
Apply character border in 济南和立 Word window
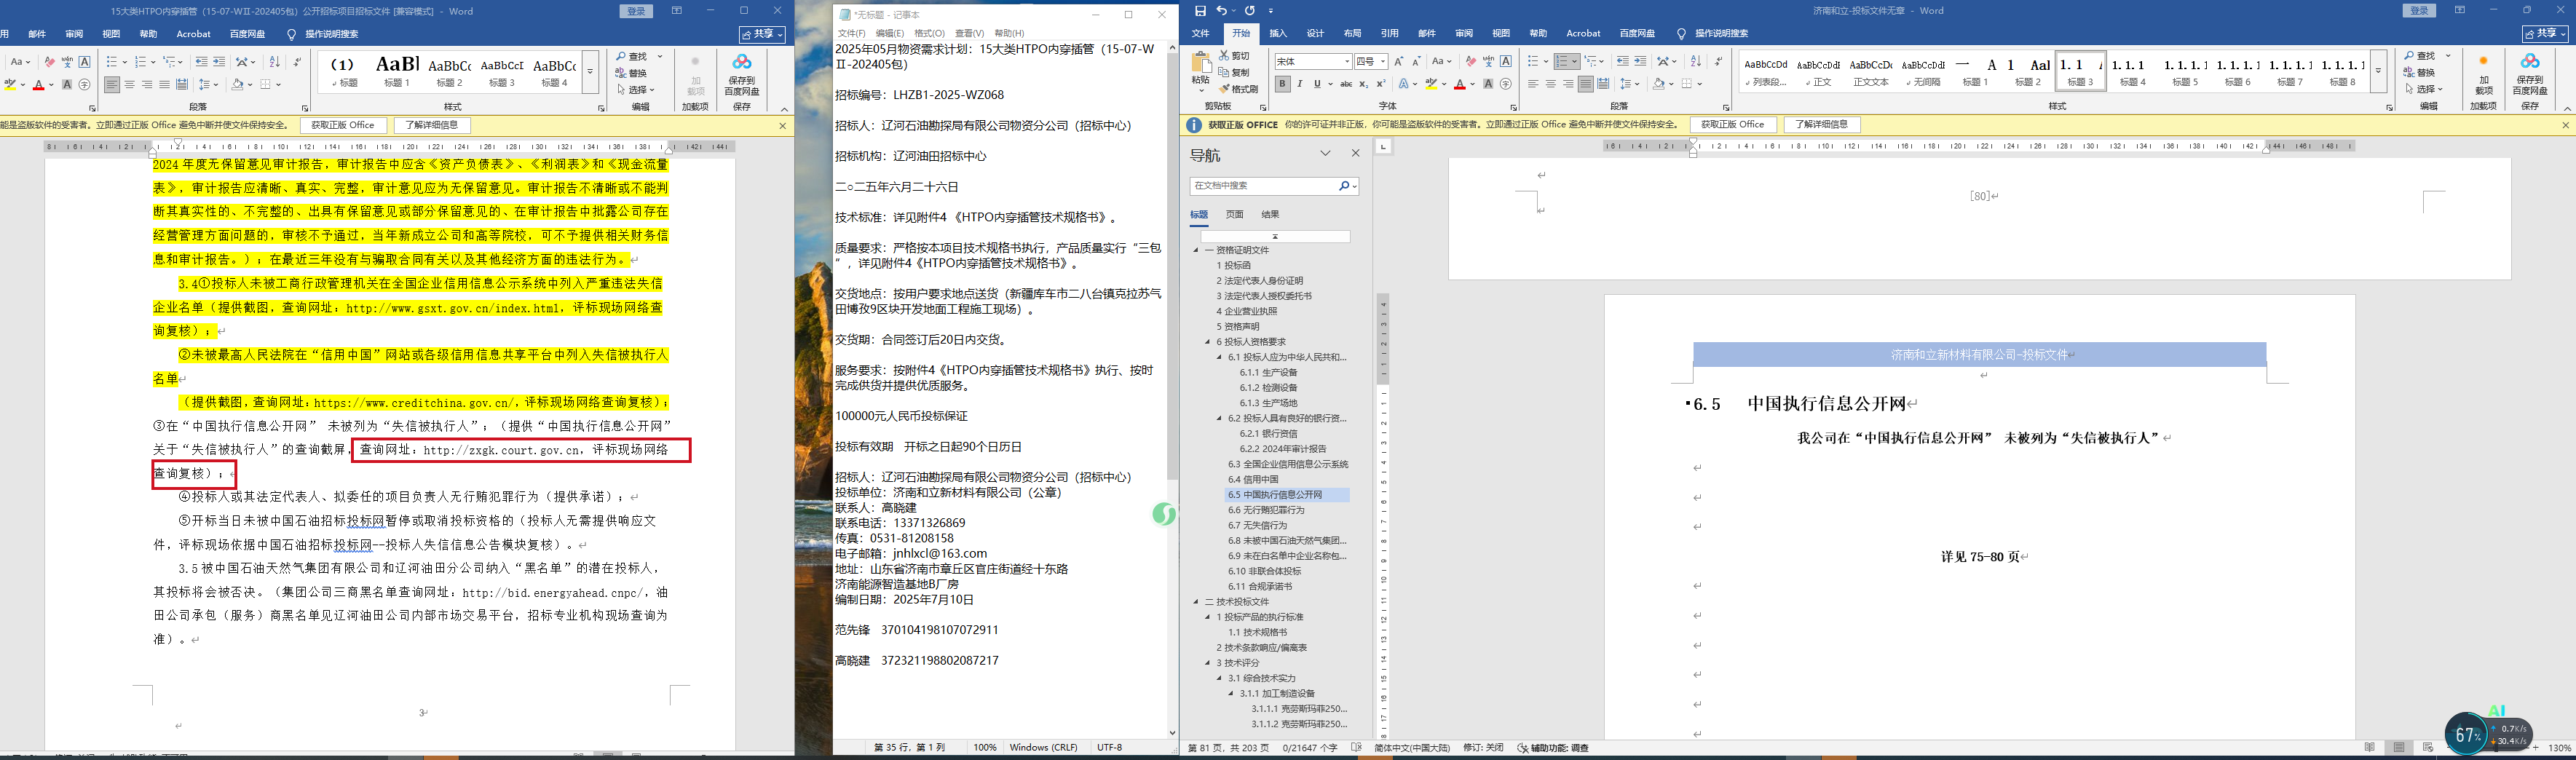1506,62
